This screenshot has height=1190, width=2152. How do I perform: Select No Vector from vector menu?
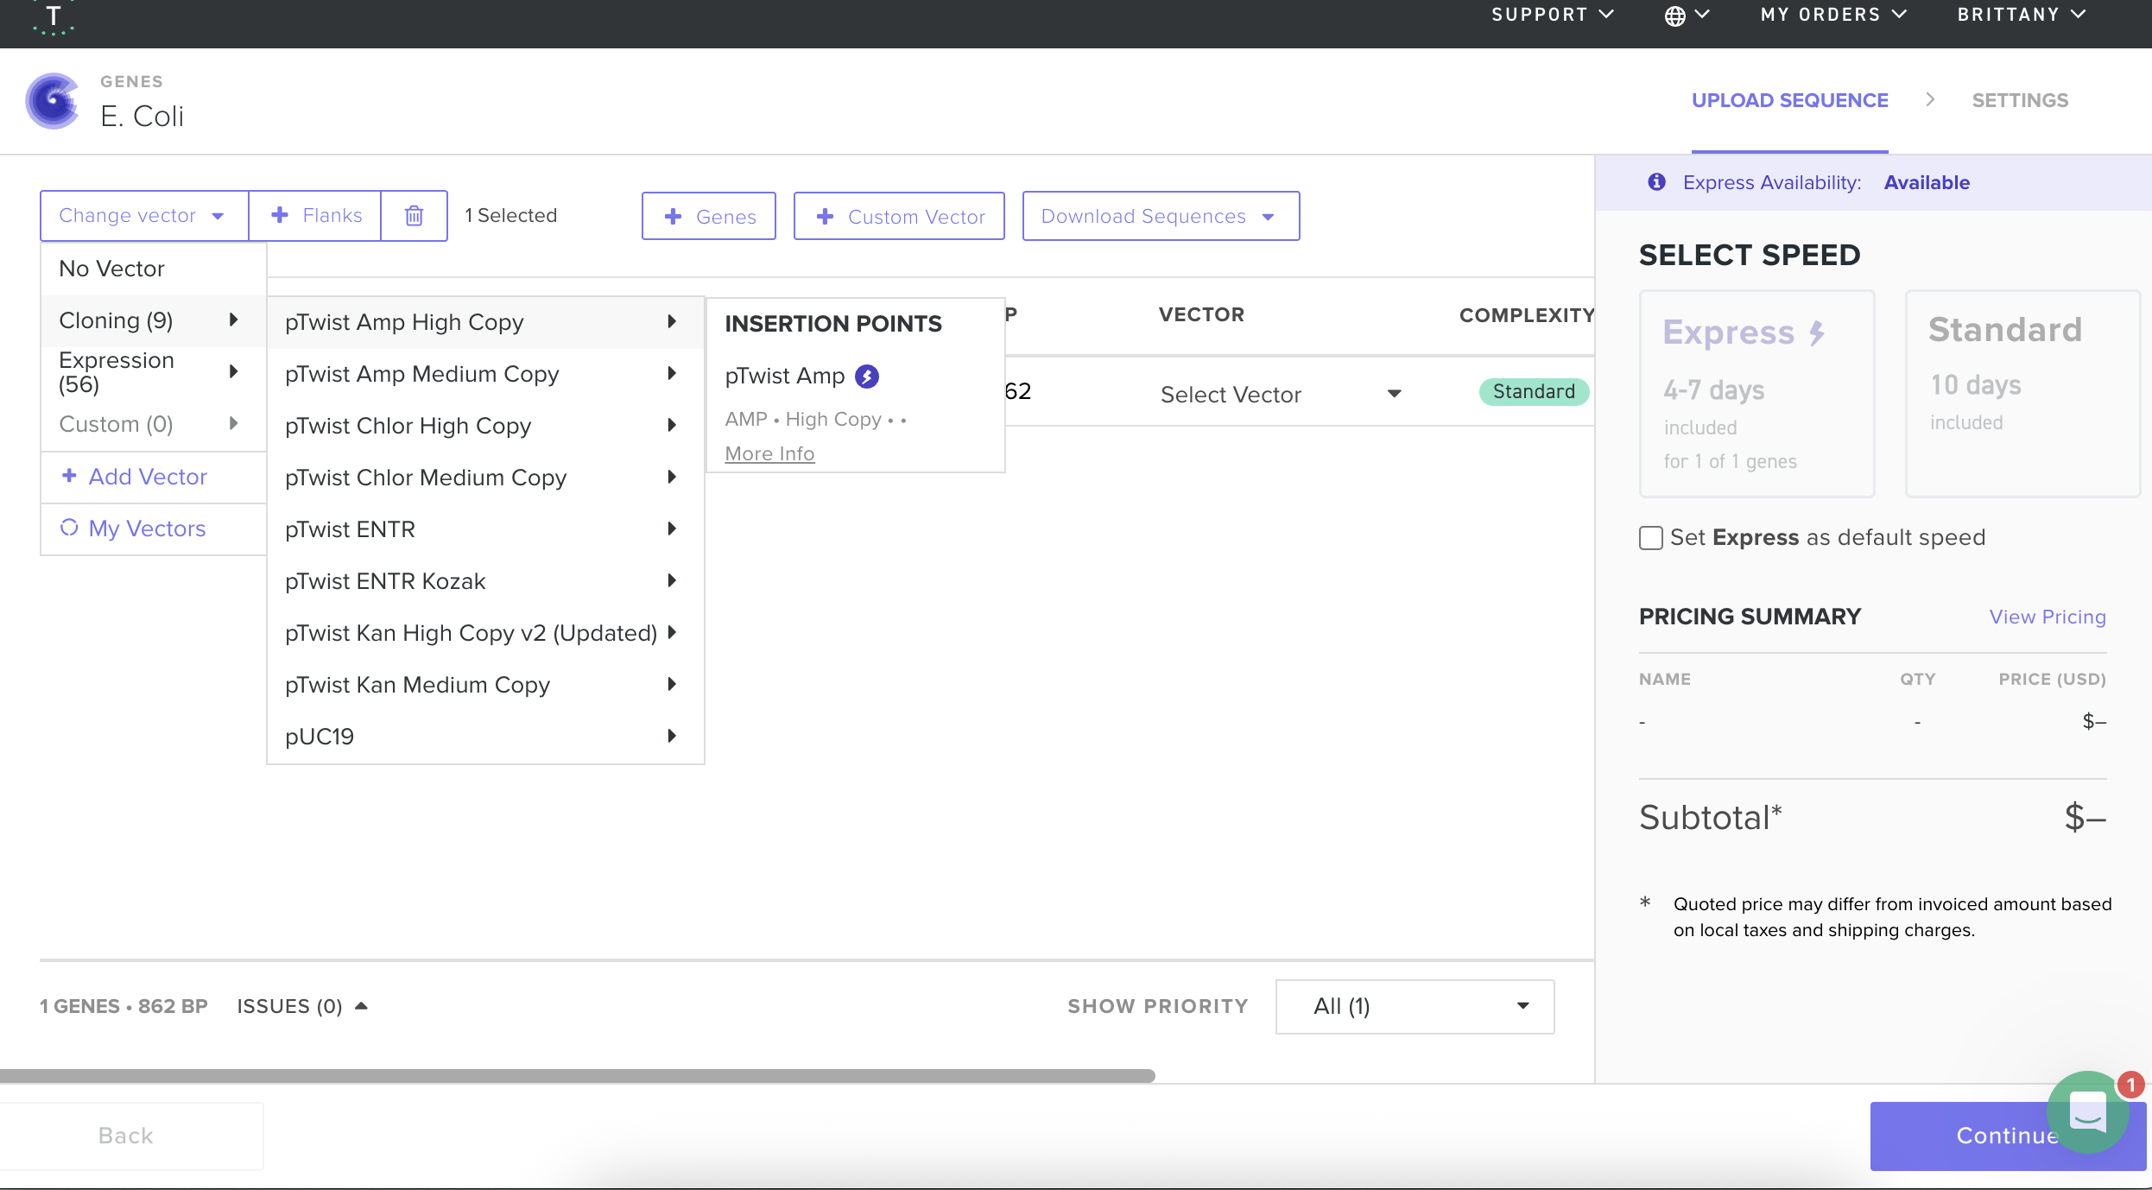[x=112, y=269]
